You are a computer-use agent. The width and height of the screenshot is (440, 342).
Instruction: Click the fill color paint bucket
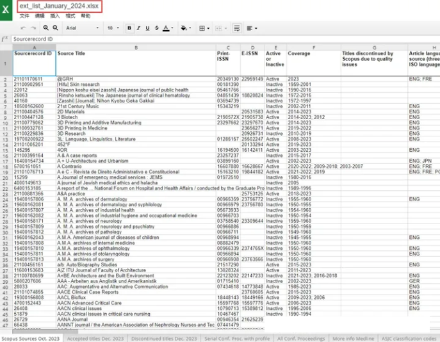(184, 28)
